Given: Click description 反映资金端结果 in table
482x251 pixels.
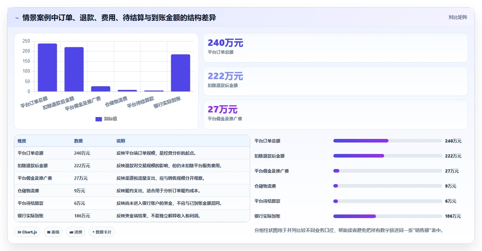Looking at the screenshot, I should click(x=158, y=216).
